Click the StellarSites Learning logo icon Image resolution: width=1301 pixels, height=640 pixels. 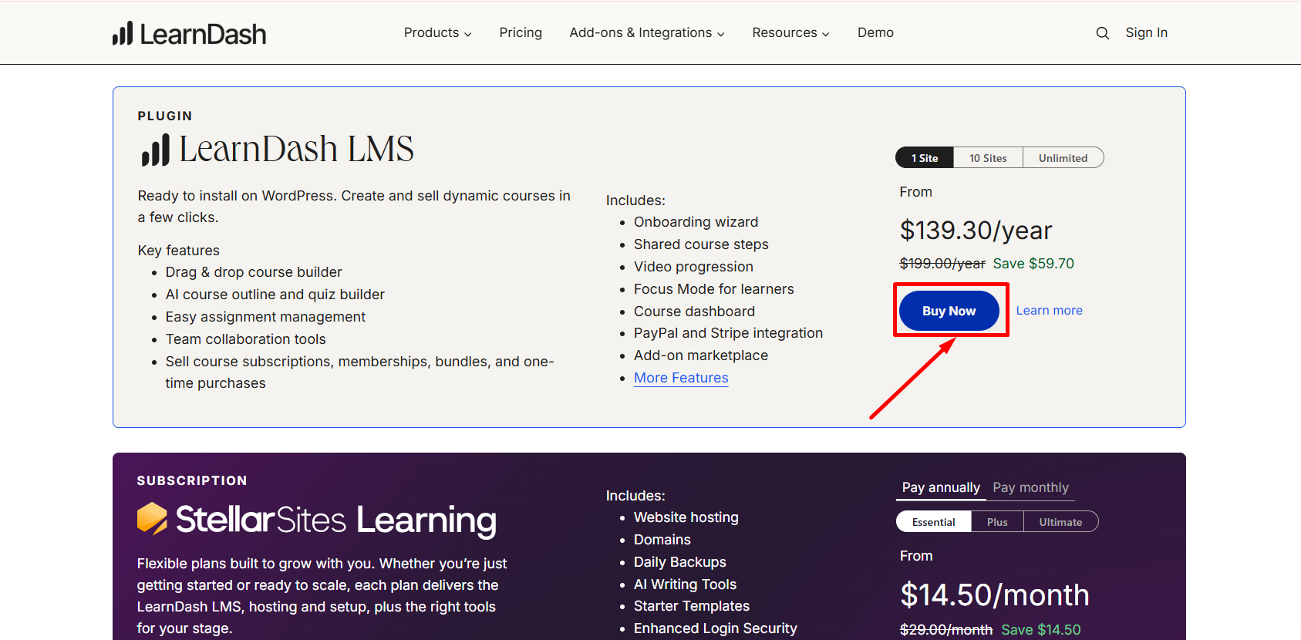(x=152, y=518)
